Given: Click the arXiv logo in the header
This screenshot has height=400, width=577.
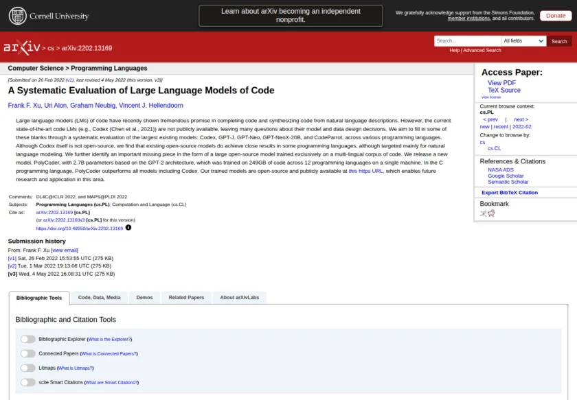Looking at the screenshot, I should pos(22,47).
